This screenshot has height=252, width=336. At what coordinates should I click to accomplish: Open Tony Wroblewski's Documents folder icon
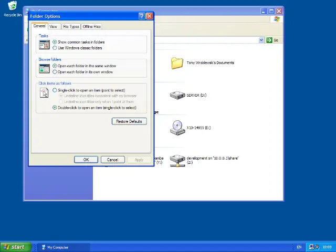point(177,63)
